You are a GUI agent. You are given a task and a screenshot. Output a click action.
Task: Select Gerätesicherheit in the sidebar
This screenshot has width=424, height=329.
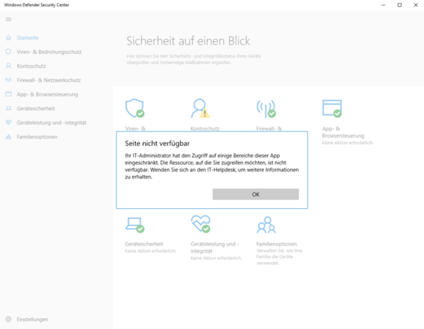[36, 108]
